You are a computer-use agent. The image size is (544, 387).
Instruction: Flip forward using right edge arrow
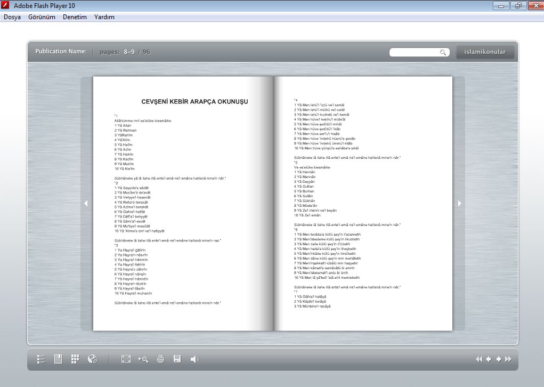460,203
